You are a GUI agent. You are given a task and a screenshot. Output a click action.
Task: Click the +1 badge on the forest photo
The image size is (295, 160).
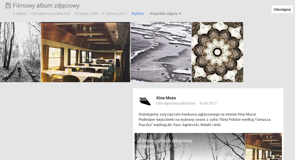[x=6, y=76]
